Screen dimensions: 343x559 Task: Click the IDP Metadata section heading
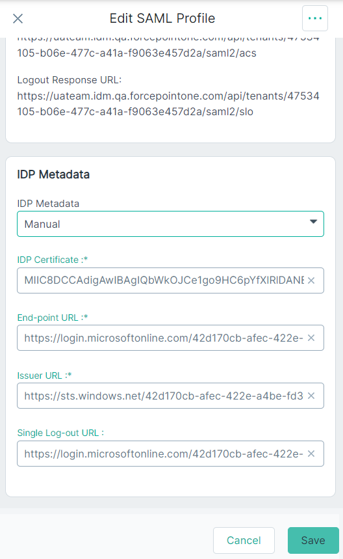point(53,174)
